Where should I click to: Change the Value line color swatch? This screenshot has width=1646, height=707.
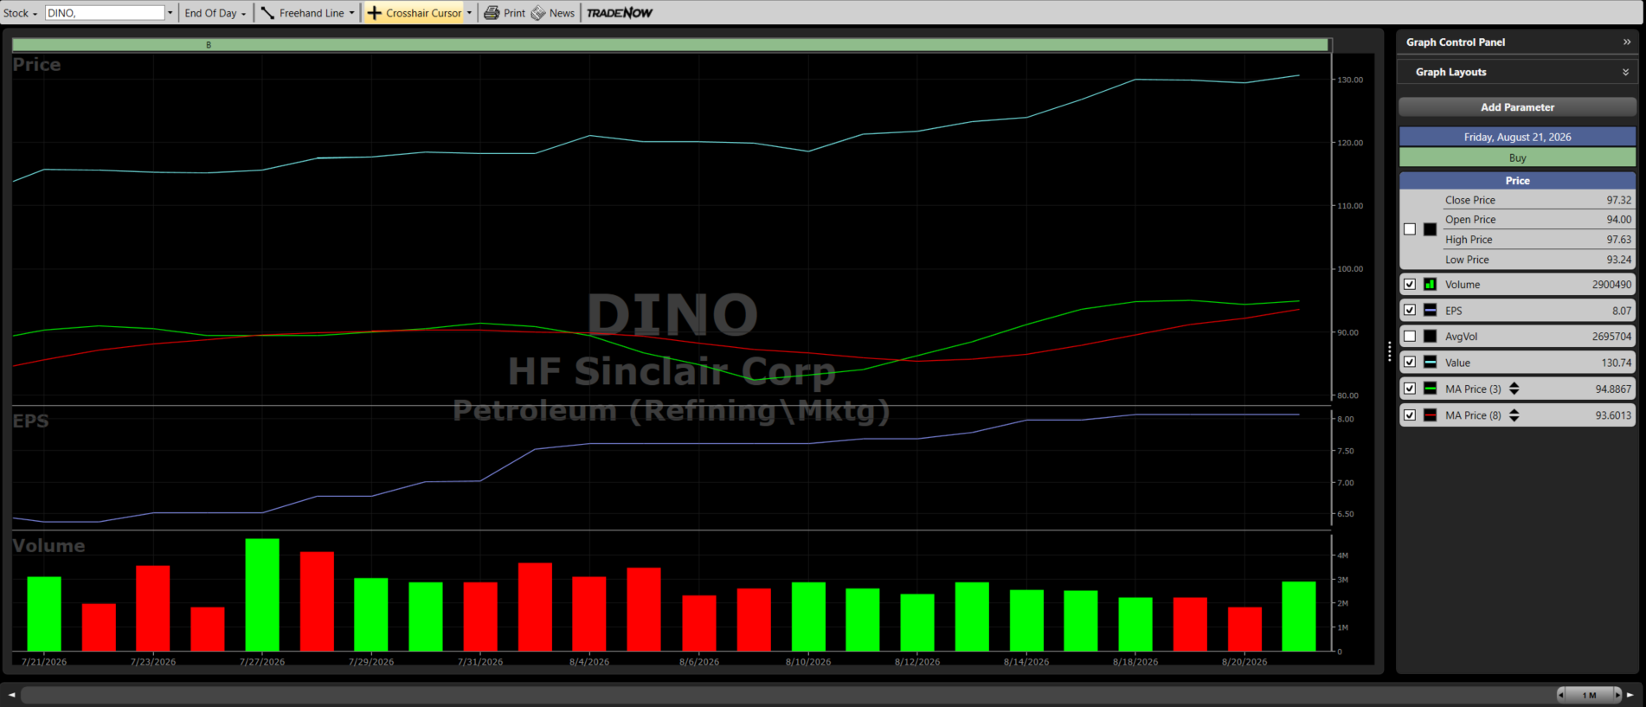[x=1430, y=362]
